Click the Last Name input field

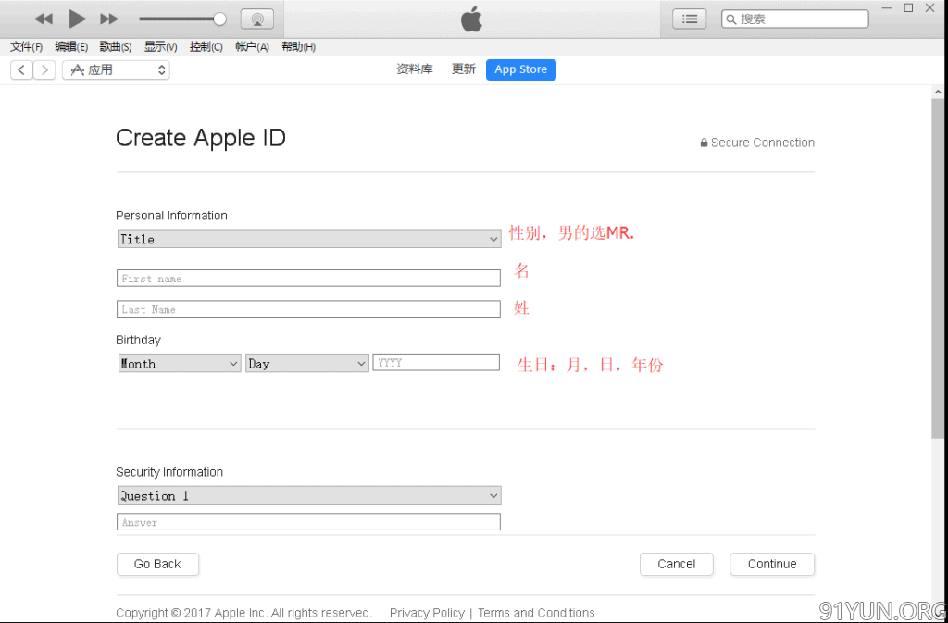(x=308, y=309)
